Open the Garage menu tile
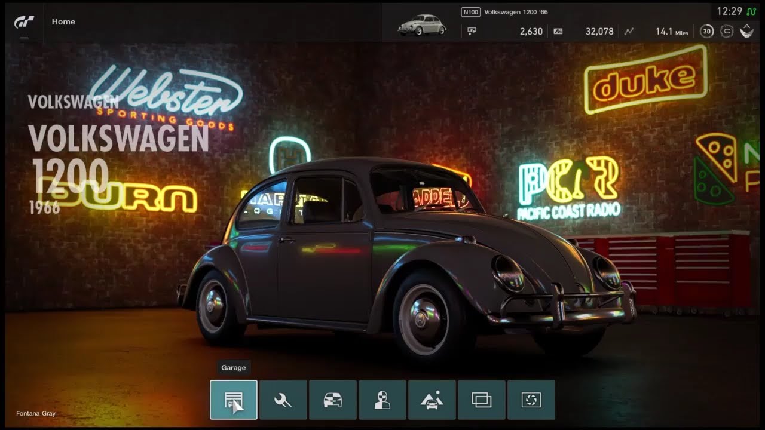The height and width of the screenshot is (430, 765). pyautogui.click(x=234, y=400)
